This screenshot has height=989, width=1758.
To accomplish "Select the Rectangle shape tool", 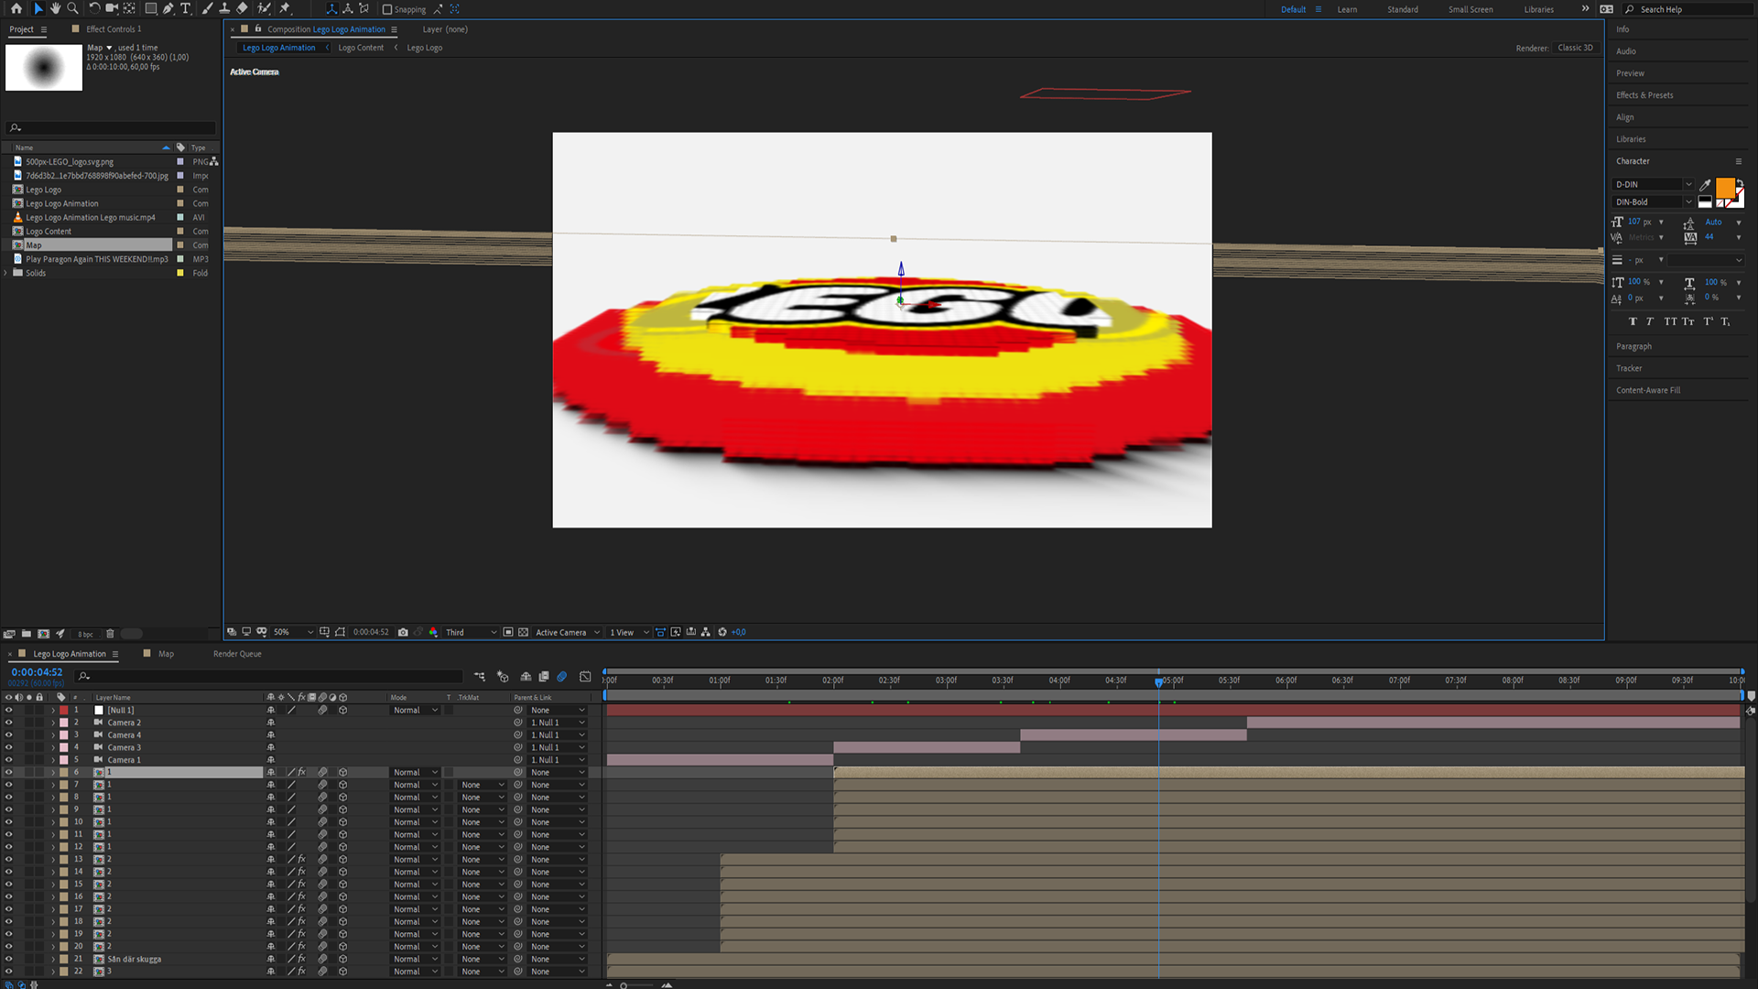I will click(151, 8).
